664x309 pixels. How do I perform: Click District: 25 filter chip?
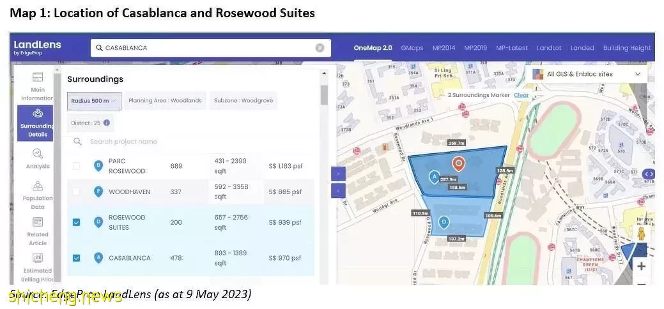90,123
